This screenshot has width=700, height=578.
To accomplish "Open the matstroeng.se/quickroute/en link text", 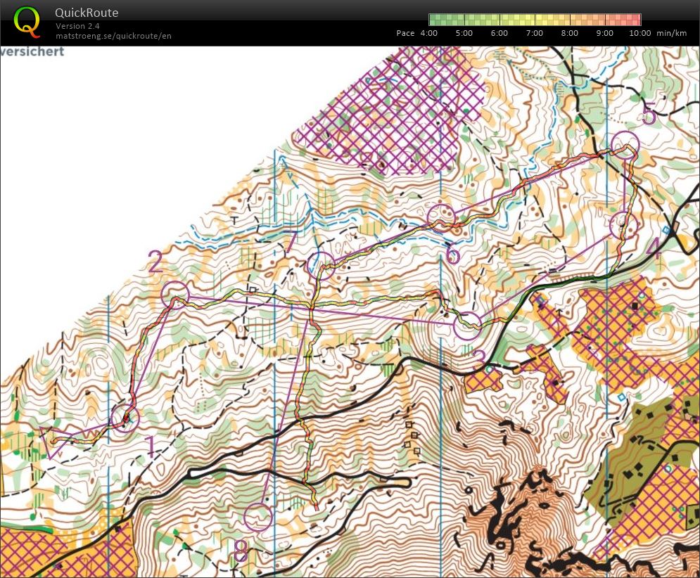I will click(113, 36).
